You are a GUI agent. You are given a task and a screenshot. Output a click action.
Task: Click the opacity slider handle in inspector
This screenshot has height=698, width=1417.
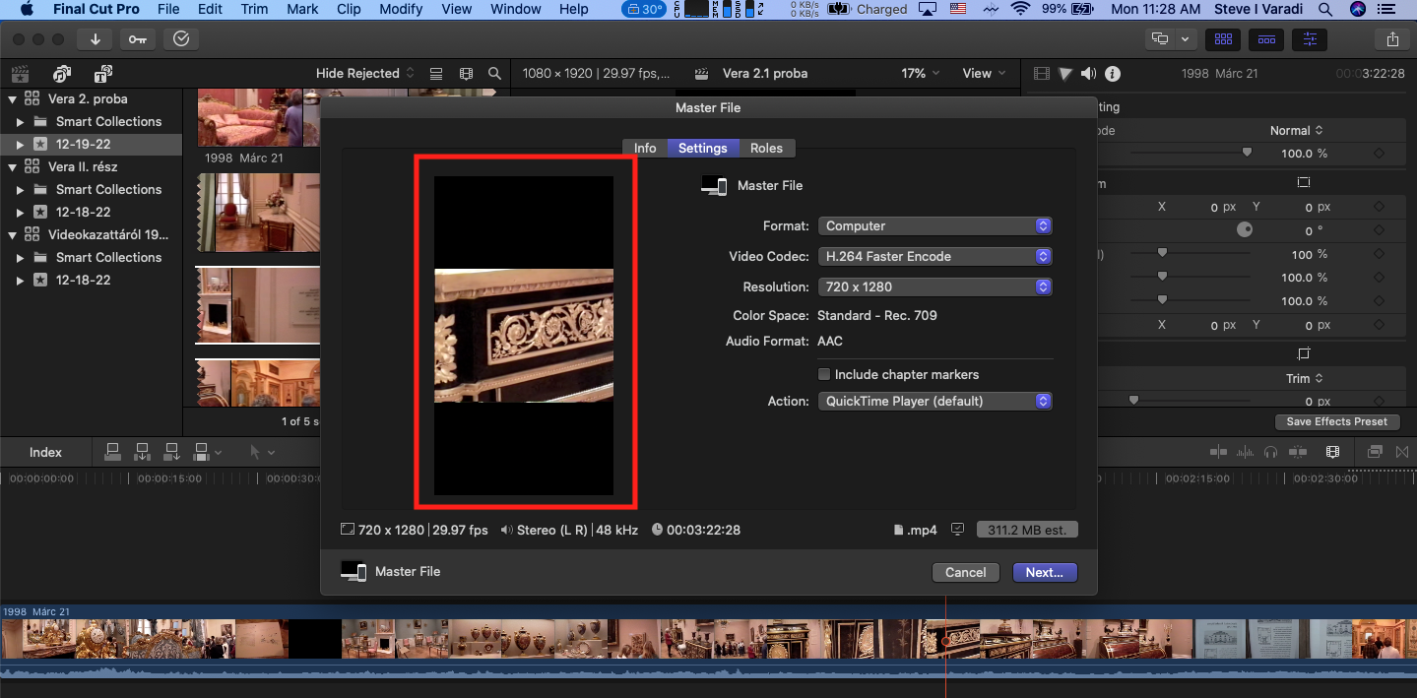[1247, 153]
